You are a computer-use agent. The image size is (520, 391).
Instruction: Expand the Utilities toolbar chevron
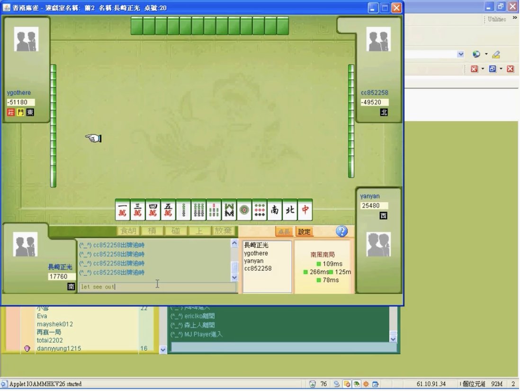point(515,18)
